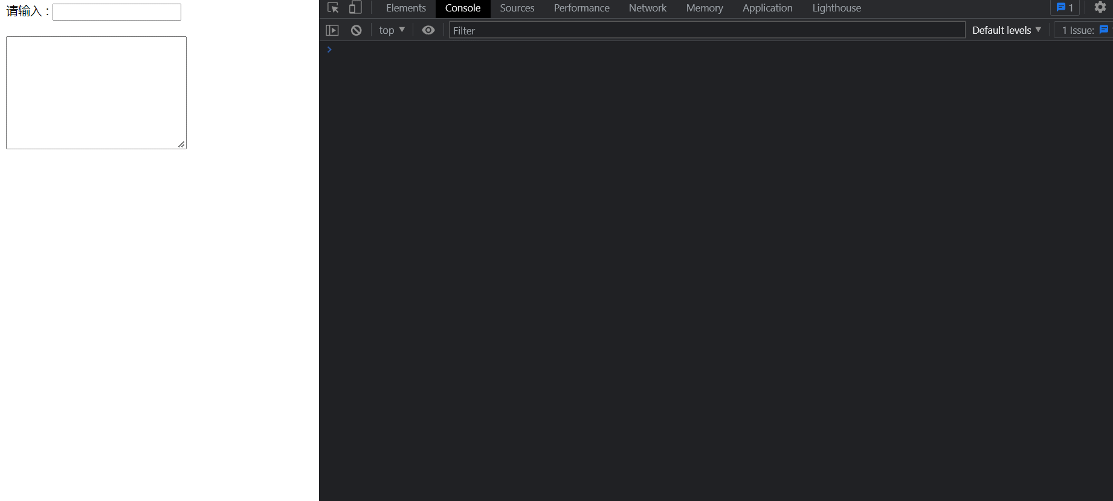
Task: Switch to the Sources tab
Action: (517, 8)
